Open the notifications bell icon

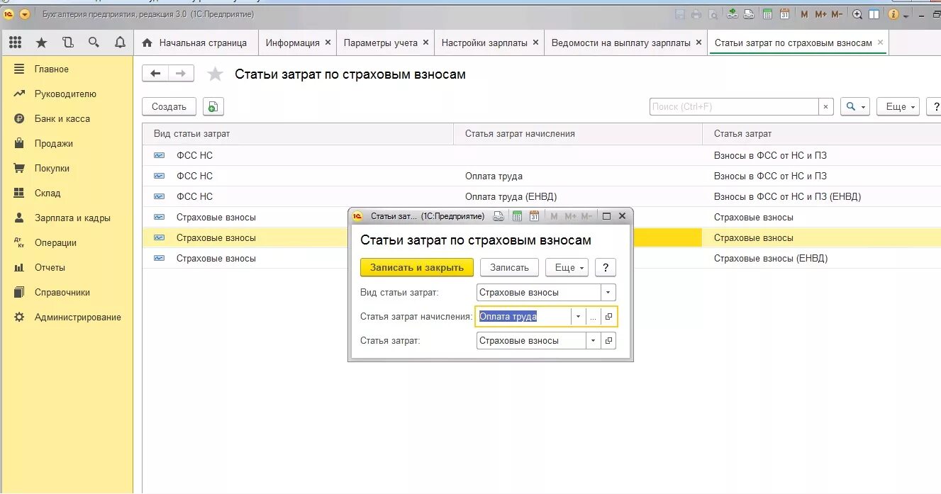(x=120, y=43)
